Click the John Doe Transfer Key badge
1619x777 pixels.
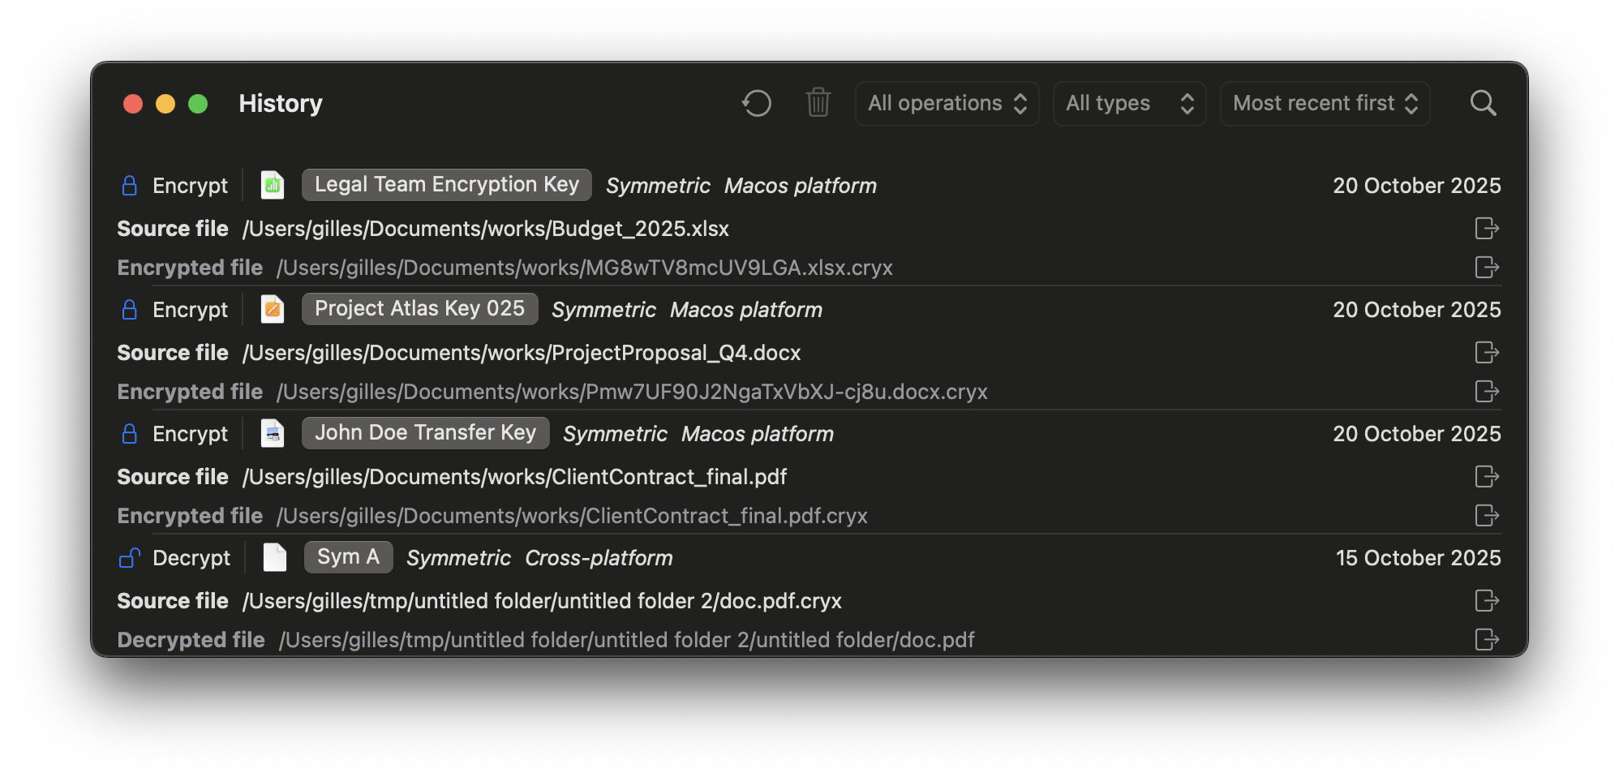tap(425, 432)
